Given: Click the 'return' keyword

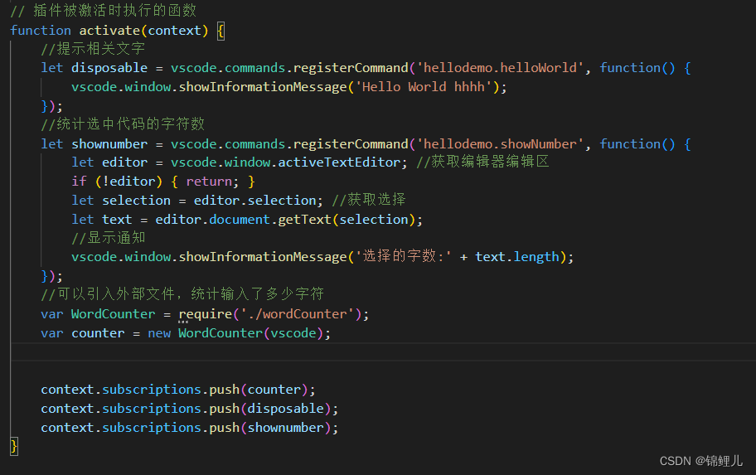Looking at the screenshot, I should 209,182.
